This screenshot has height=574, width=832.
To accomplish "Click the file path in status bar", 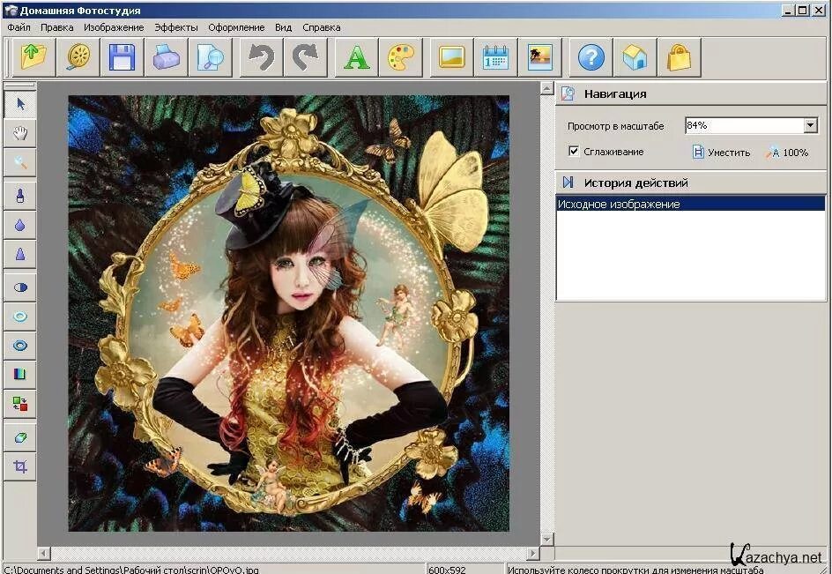I will [x=131, y=570].
